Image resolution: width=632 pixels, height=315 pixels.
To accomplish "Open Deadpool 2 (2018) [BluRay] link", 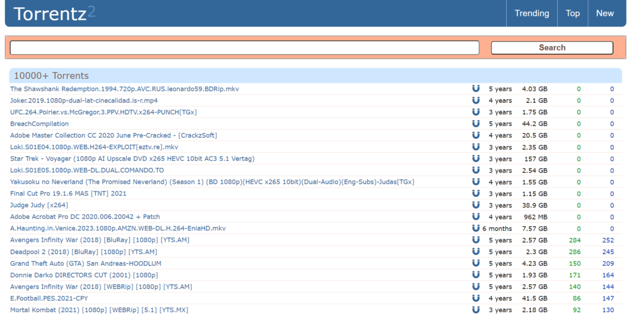I will [x=83, y=252].
